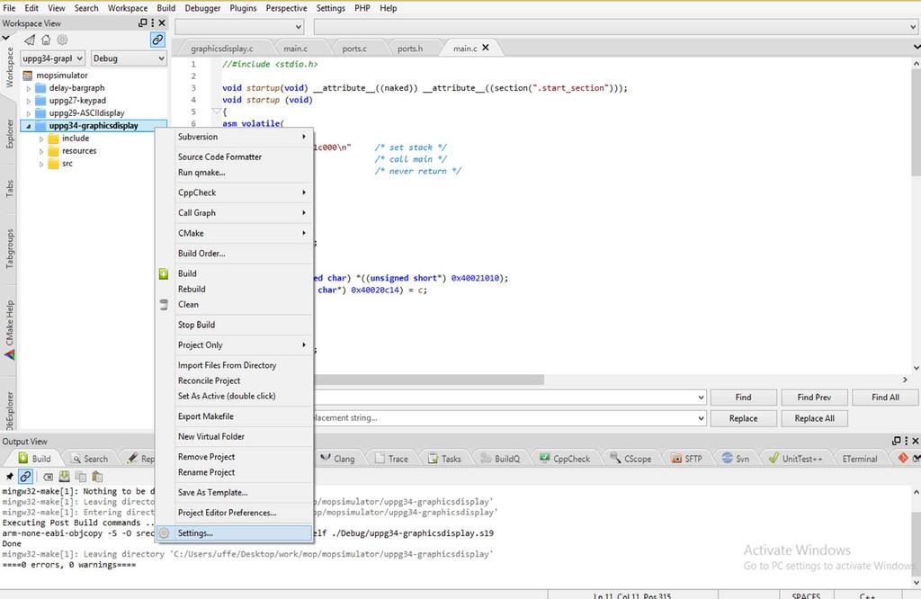
Task: Click the editor vertical scrollbar thumb
Action: (917, 123)
